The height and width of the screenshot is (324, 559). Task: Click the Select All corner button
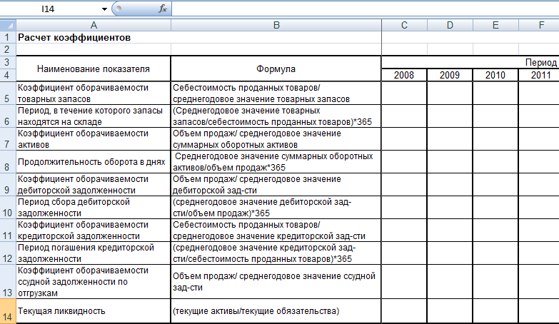[x=8, y=25]
